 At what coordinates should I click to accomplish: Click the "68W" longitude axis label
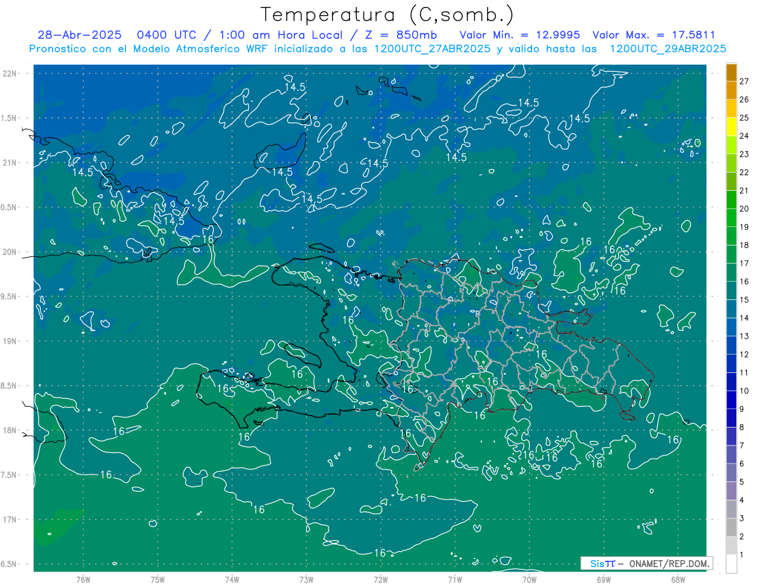(x=678, y=580)
